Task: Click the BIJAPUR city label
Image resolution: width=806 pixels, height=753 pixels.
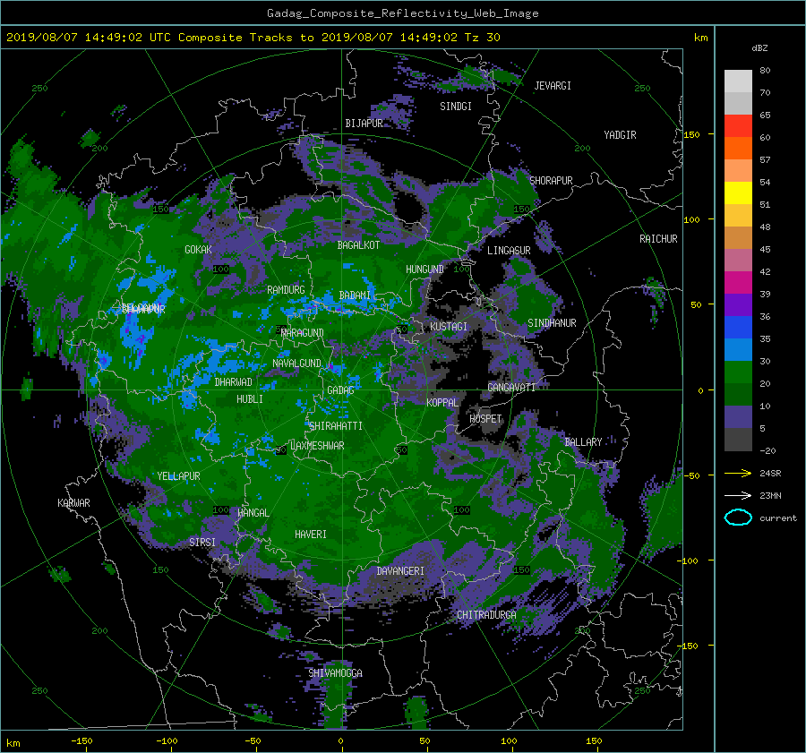Action: point(364,124)
